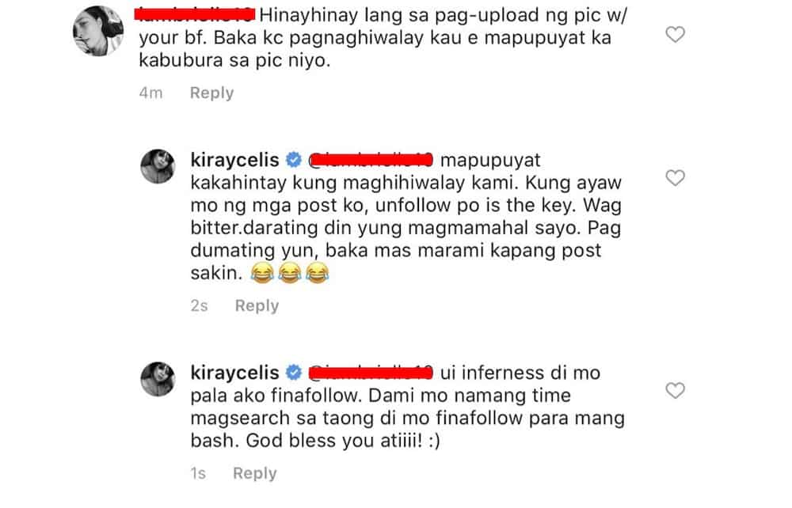Open kiraycelis avatar on first reply
The height and width of the screenshot is (508, 792).
(x=158, y=166)
